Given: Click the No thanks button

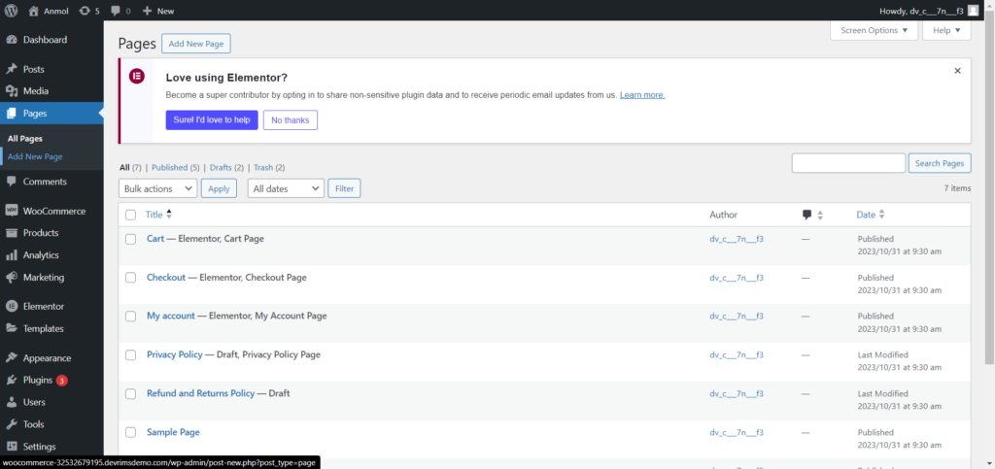Looking at the screenshot, I should click(x=291, y=119).
